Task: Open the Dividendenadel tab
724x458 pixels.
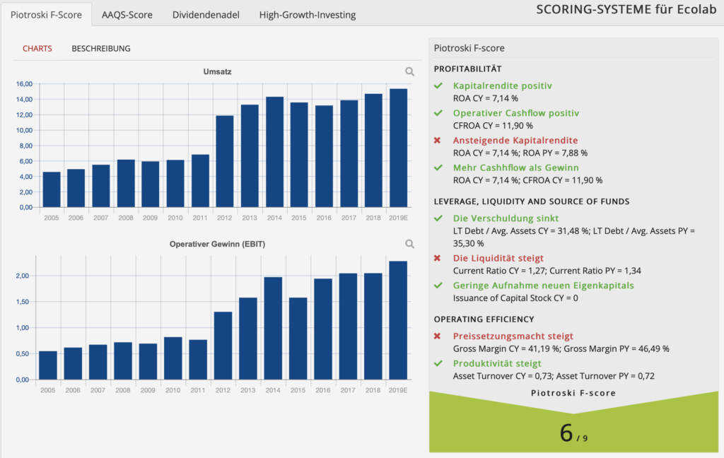Action: pos(206,15)
